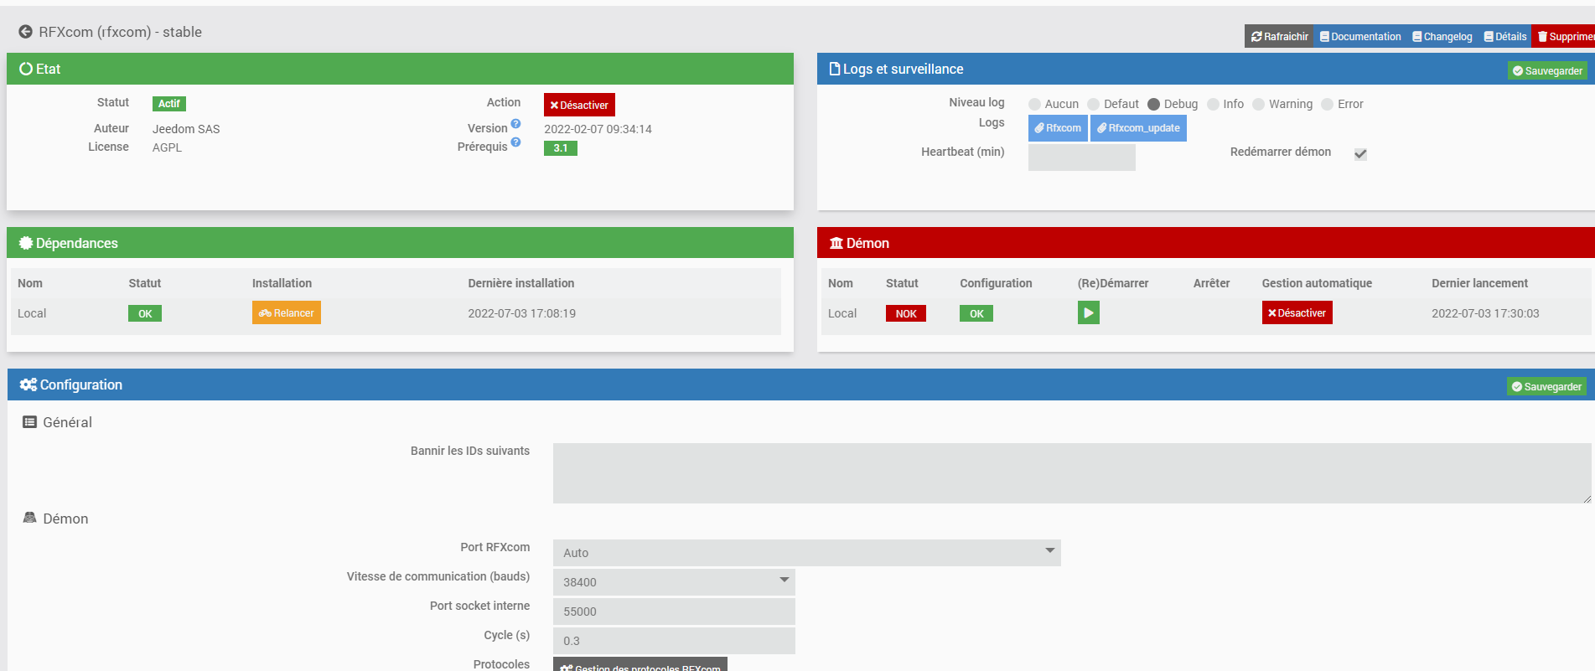Open the Rfxcom_update log
This screenshot has width=1595, height=671.
coord(1138,128)
